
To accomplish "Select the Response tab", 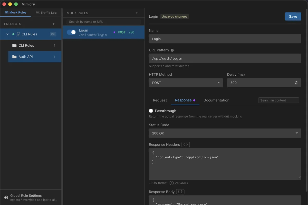I will pos(185,100).
